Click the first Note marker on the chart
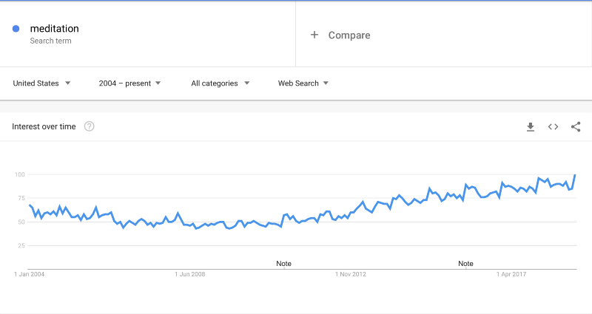This screenshot has height=314, width=592. 283,264
